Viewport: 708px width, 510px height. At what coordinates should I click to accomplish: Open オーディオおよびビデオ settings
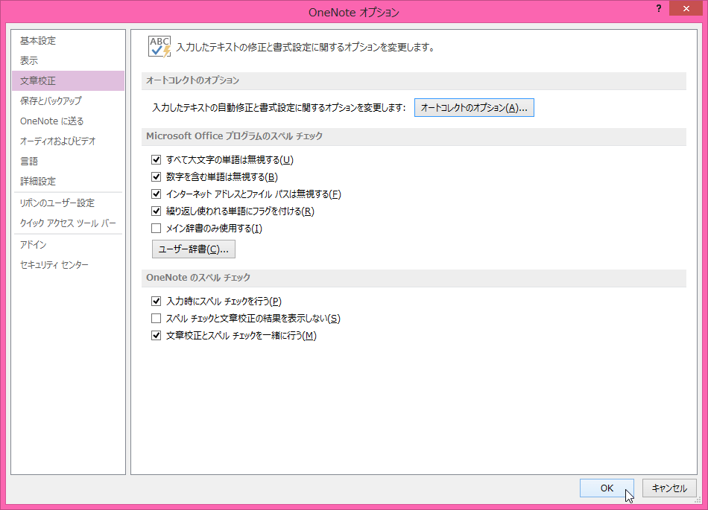click(x=68, y=141)
